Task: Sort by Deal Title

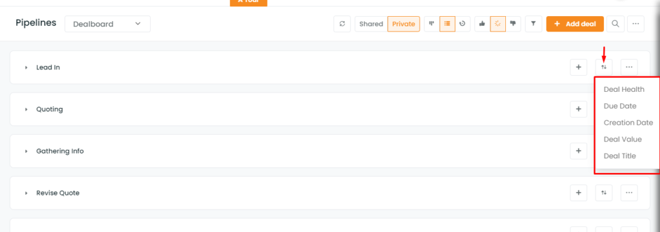Action: point(619,156)
